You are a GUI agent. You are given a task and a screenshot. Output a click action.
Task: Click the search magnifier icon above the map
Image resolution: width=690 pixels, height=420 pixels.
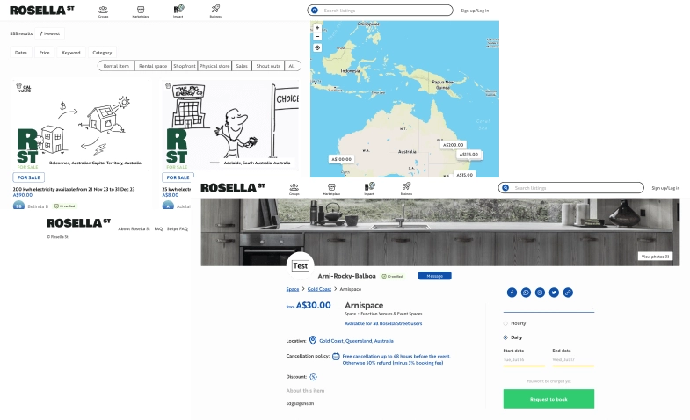(314, 11)
